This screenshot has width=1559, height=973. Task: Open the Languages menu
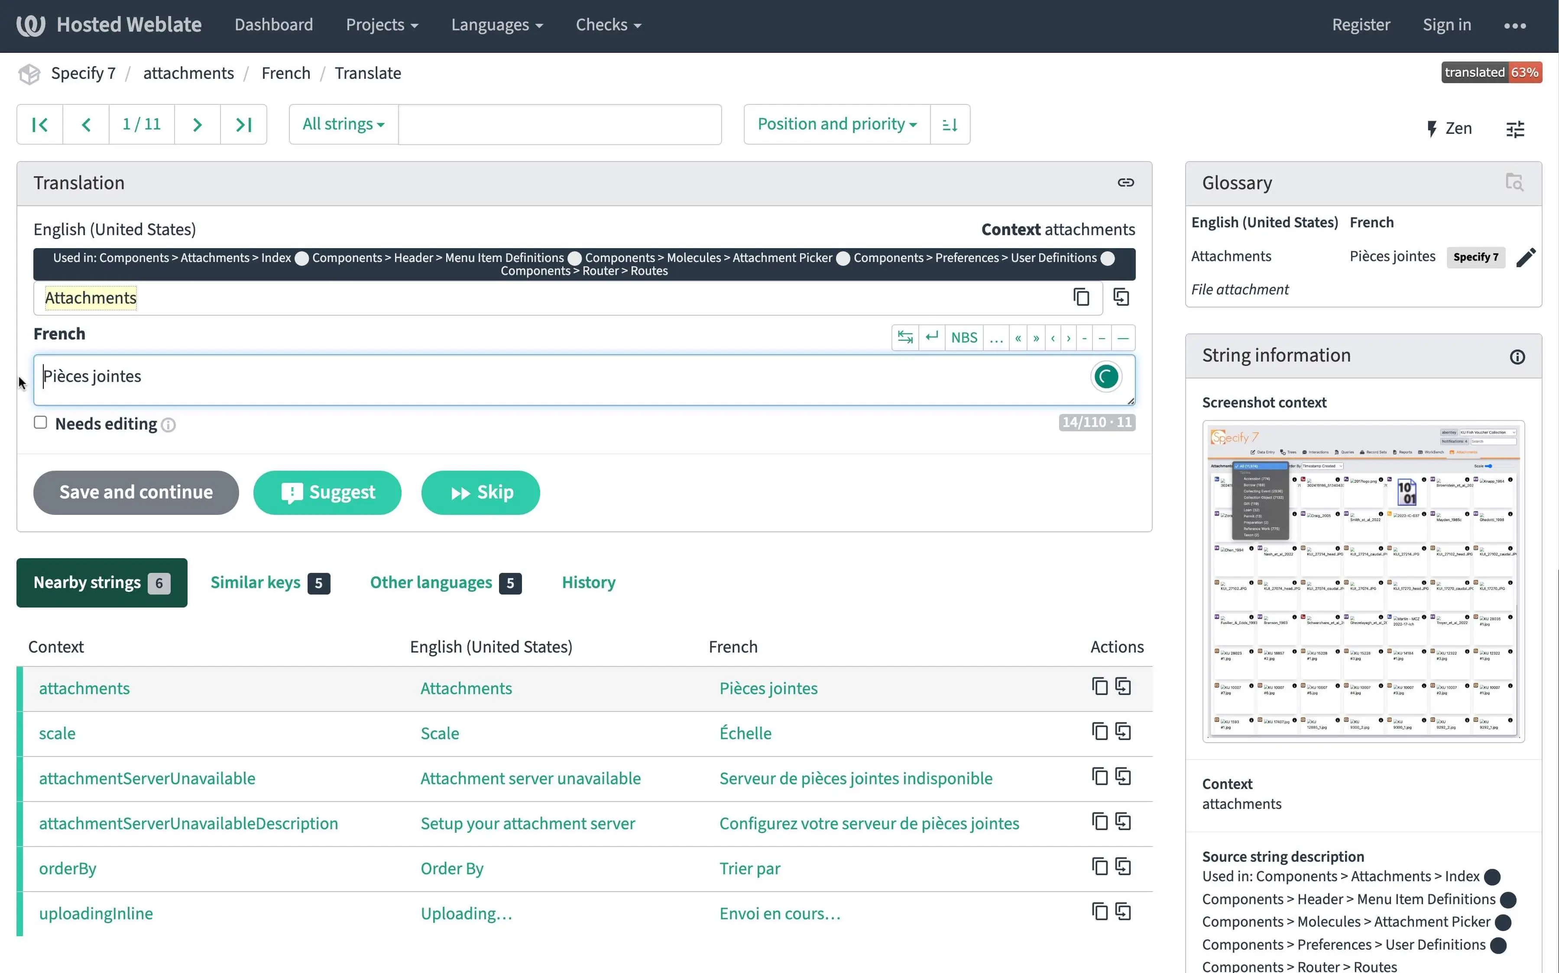496,25
